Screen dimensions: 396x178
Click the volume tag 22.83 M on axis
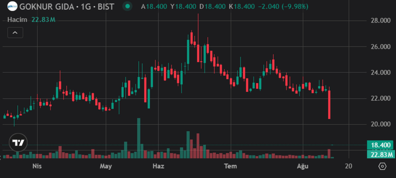(x=381, y=155)
